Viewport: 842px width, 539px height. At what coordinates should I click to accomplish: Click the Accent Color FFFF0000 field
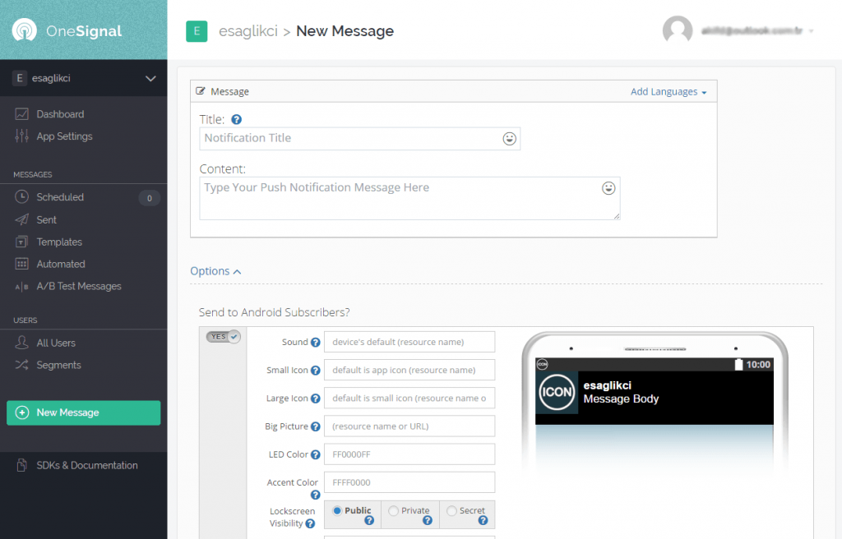point(409,482)
